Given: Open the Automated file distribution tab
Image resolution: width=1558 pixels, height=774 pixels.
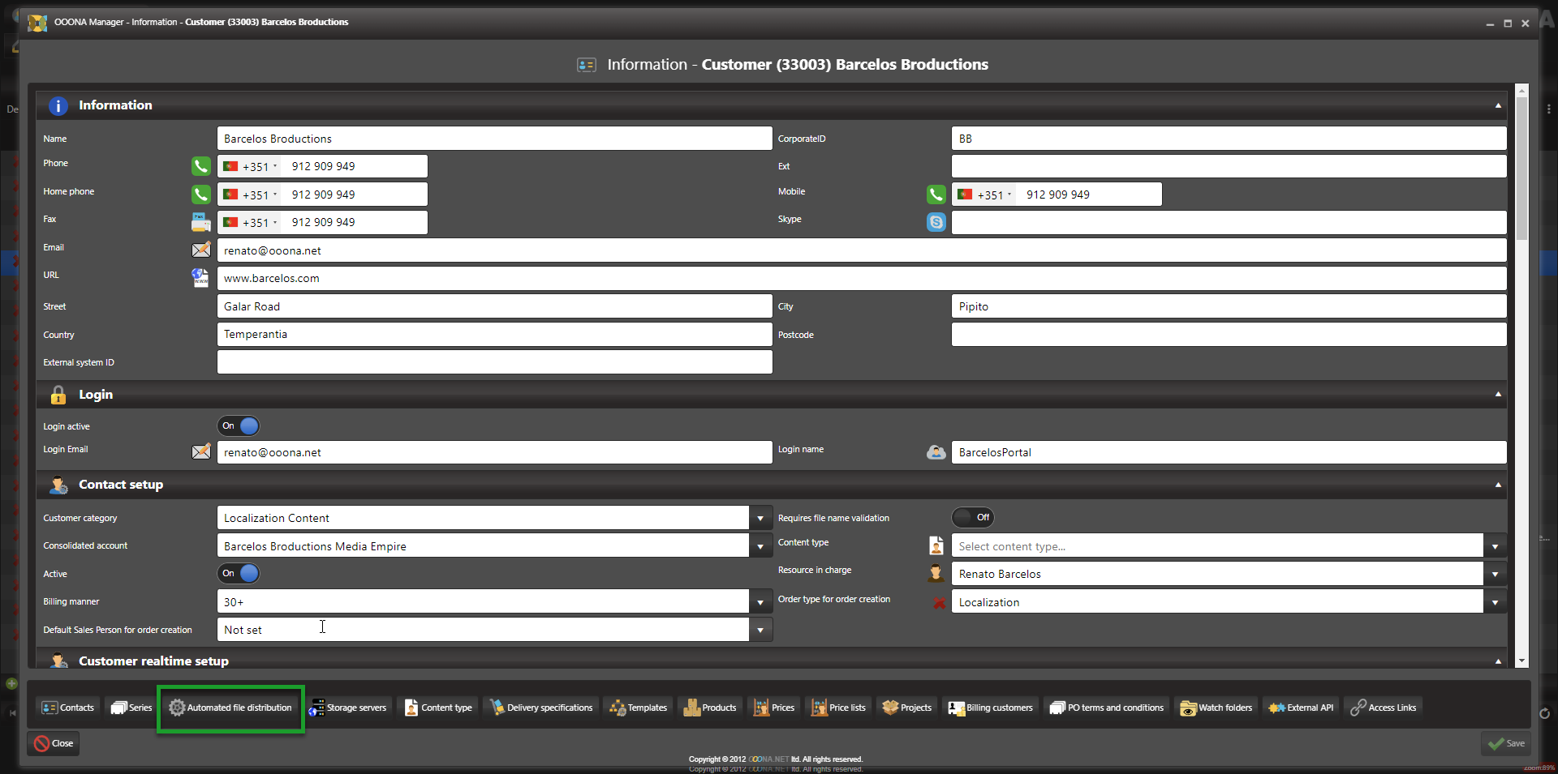Looking at the screenshot, I should coord(231,708).
